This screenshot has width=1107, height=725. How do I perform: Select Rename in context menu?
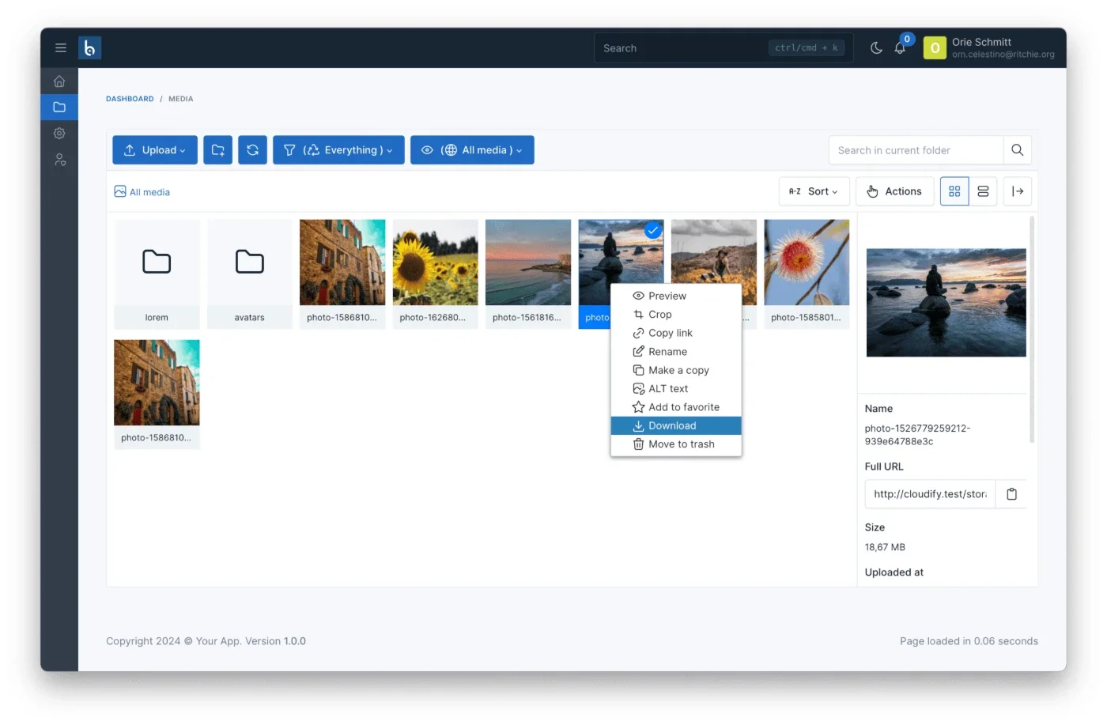[676, 352]
